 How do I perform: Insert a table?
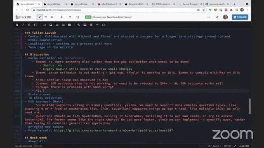(x=91, y=25)
